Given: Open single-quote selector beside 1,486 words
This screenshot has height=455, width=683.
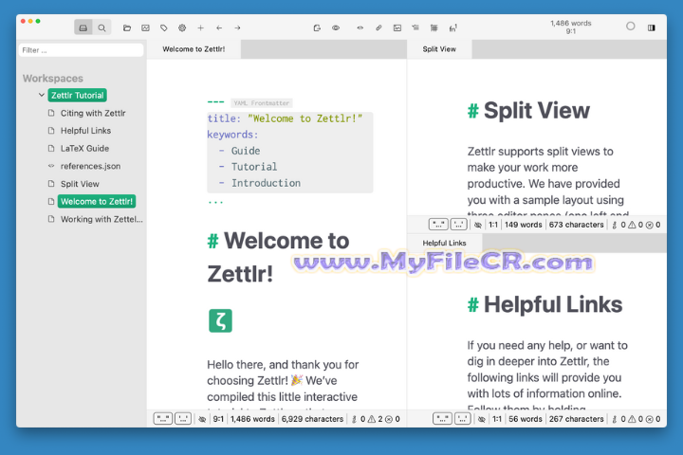Looking at the screenshot, I should pyautogui.click(x=183, y=419).
